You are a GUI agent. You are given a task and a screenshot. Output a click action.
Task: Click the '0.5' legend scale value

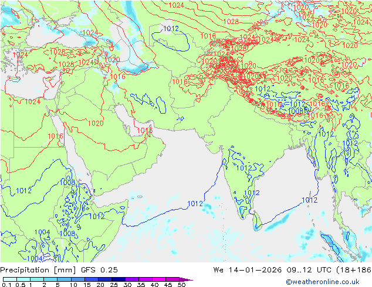(21, 285)
